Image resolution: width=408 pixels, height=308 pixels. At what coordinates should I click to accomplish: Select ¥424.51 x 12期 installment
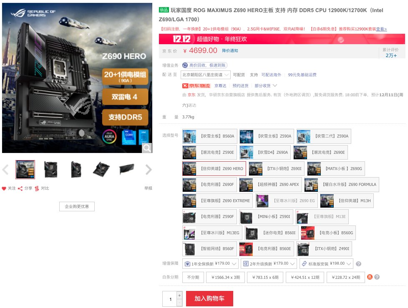[305, 277]
